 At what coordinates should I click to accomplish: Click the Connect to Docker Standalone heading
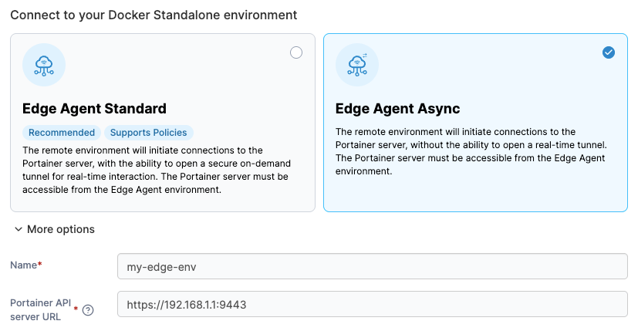point(154,15)
